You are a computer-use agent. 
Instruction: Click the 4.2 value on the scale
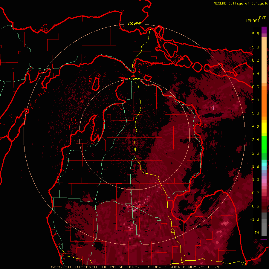tap(256, 127)
